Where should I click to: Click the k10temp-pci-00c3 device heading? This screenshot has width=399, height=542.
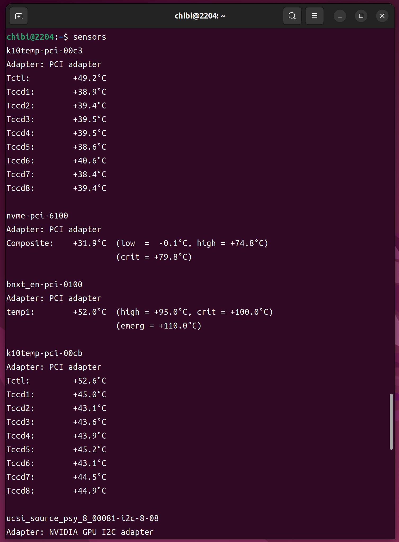44,51
